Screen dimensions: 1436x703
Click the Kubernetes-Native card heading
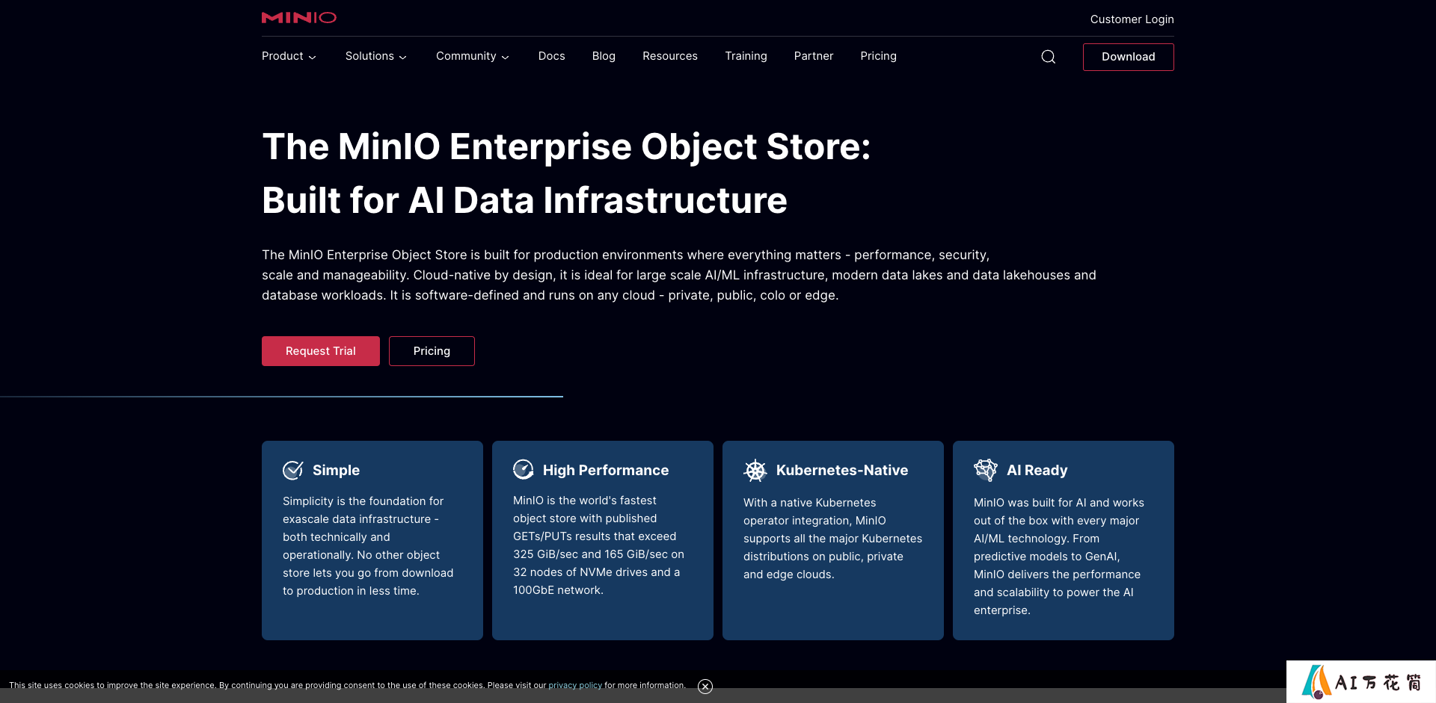click(842, 470)
